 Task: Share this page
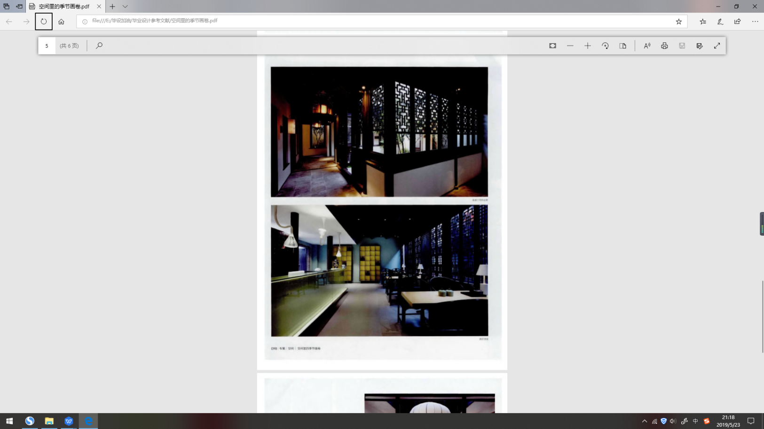(737, 22)
